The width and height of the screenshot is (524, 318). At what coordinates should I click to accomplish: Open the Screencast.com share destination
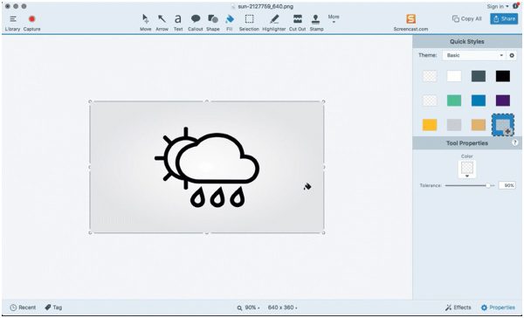coord(410,23)
